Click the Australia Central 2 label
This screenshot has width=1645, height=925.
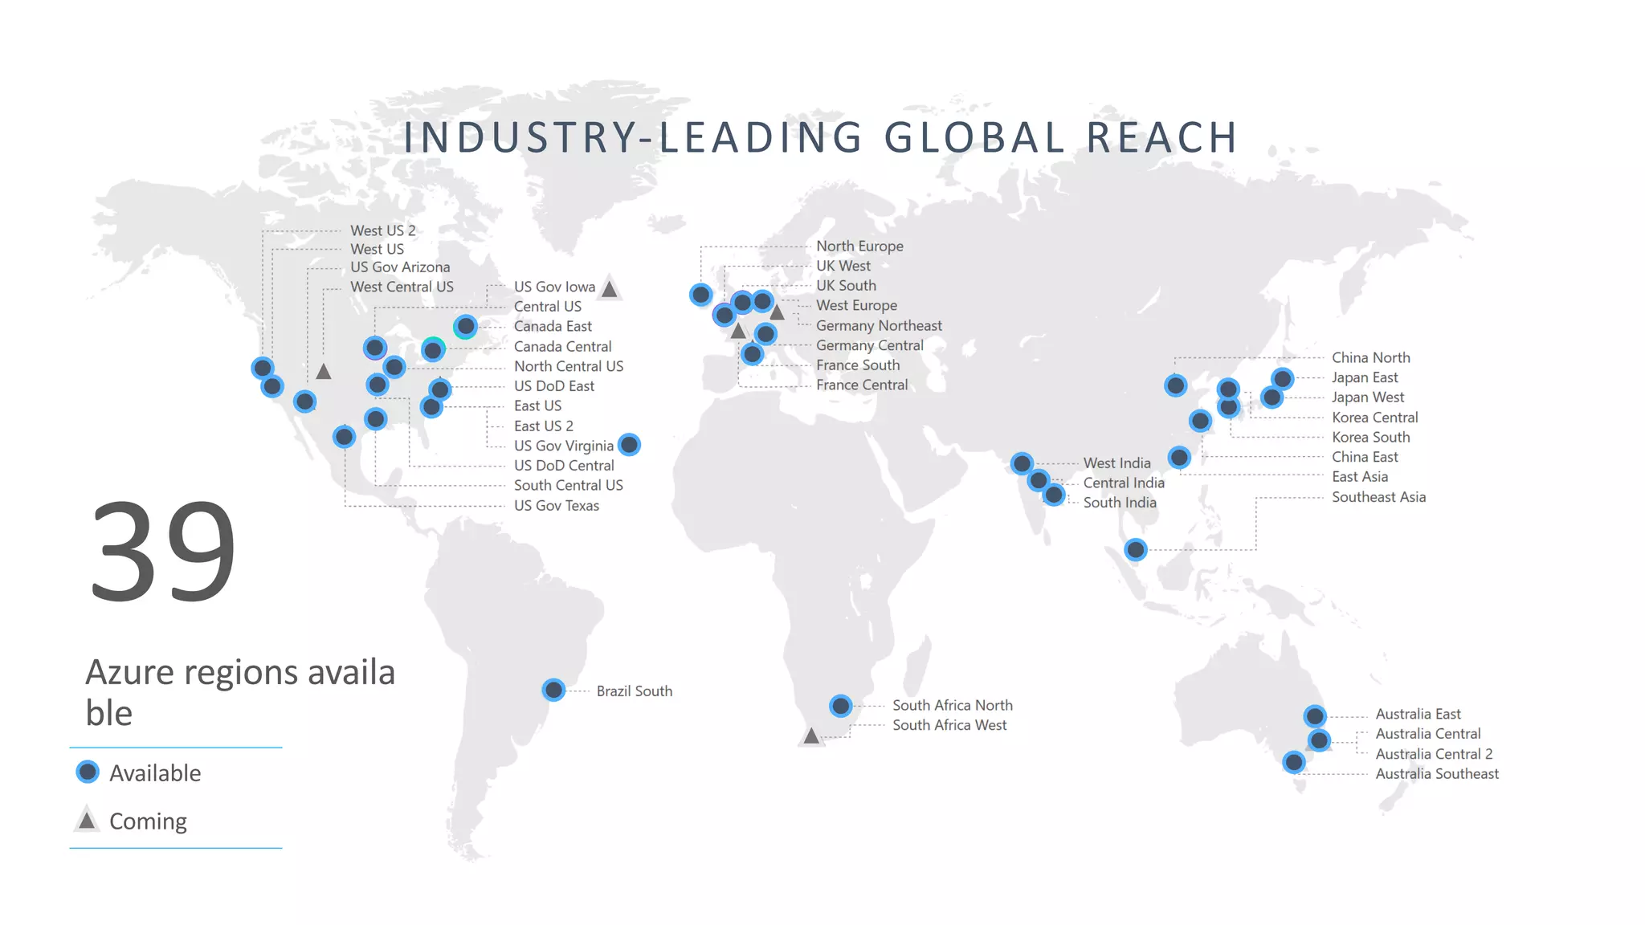(1434, 755)
